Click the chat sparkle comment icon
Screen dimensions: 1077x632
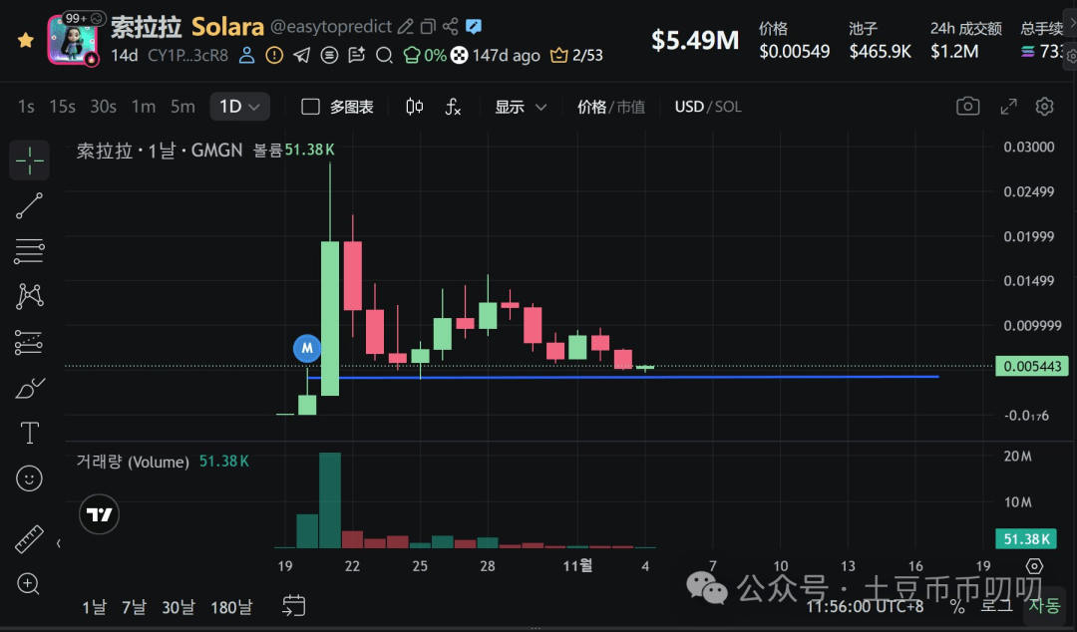point(356,55)
